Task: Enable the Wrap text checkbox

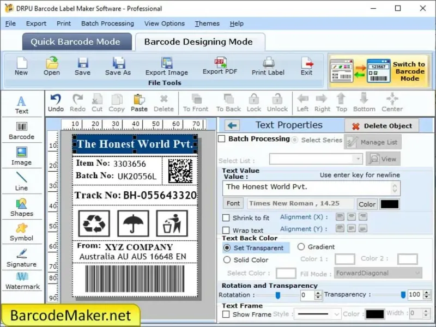Action: click(x=226, y=230)
